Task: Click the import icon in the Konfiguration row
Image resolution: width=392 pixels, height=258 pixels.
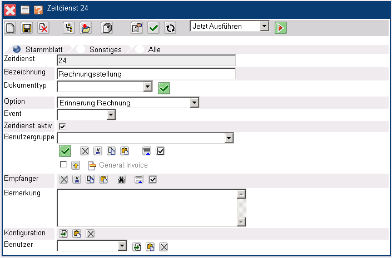Action: coord(63,234)
